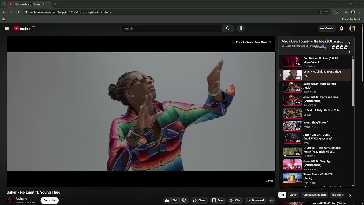
Task: Open the Create menu
Action: (326, 28)
